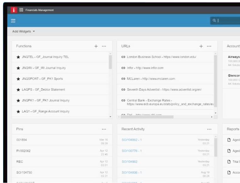Open Central Bank Exchange Rates URL

[170, 102]
